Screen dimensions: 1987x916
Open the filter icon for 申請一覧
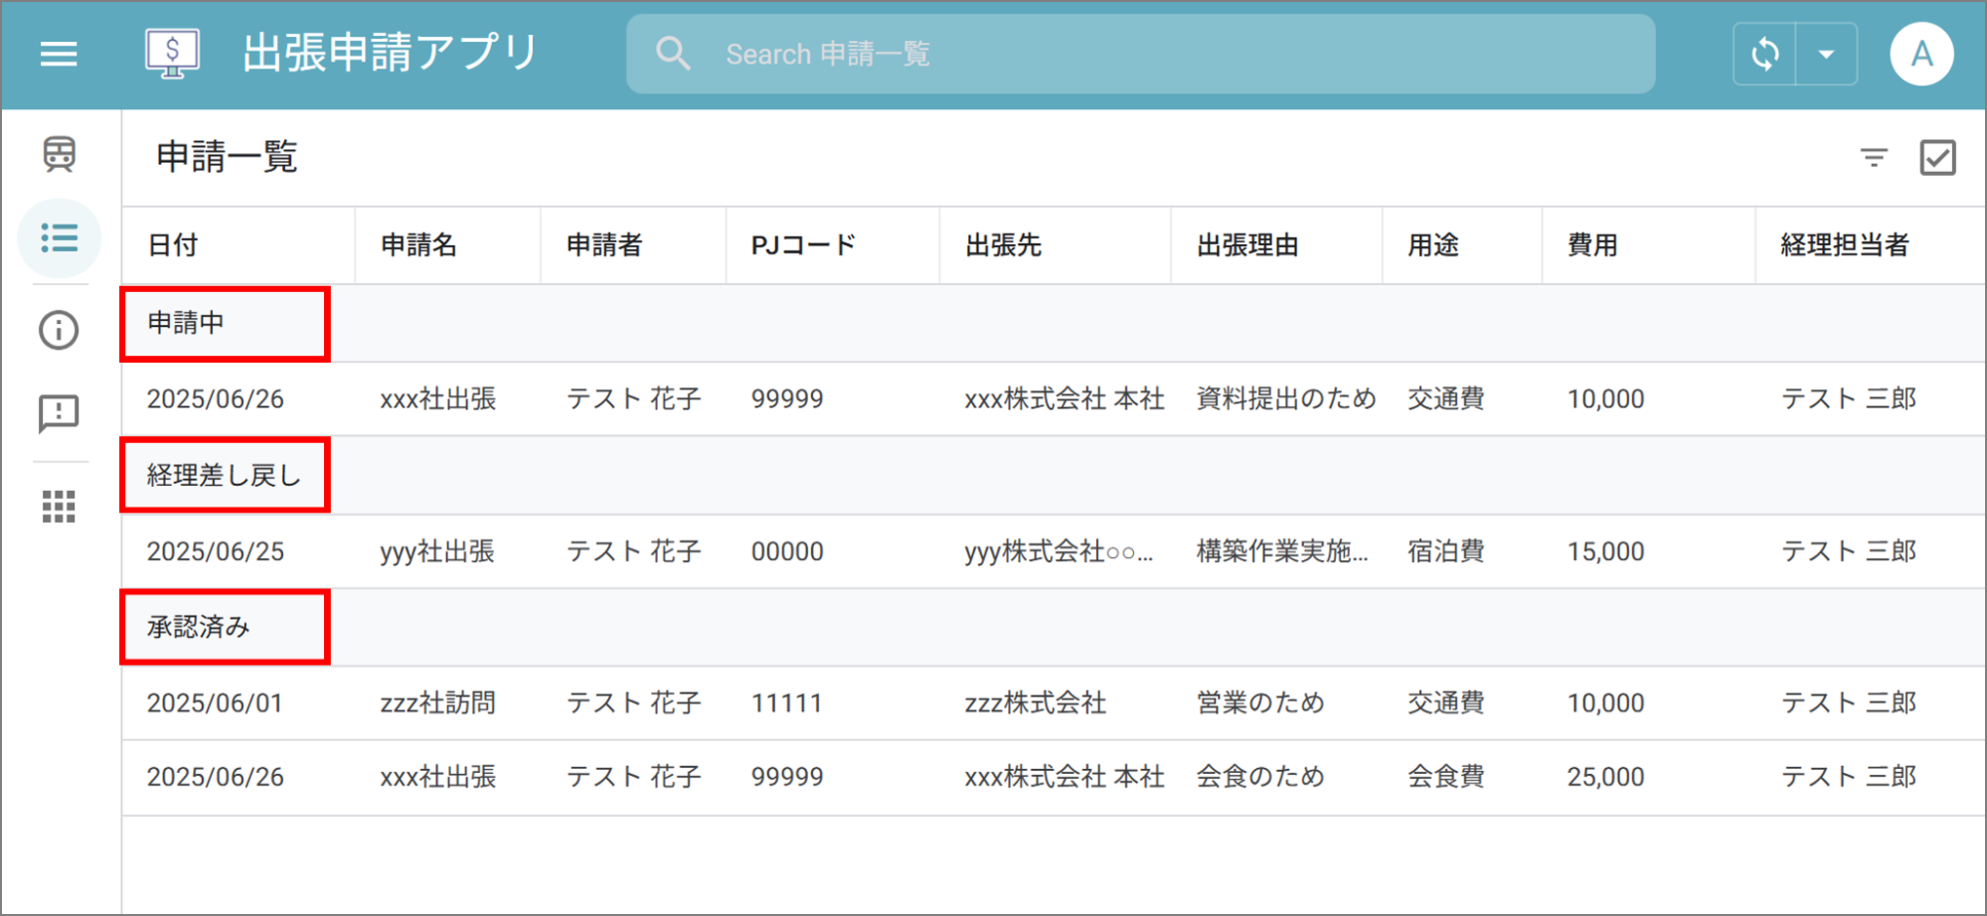1874,157
